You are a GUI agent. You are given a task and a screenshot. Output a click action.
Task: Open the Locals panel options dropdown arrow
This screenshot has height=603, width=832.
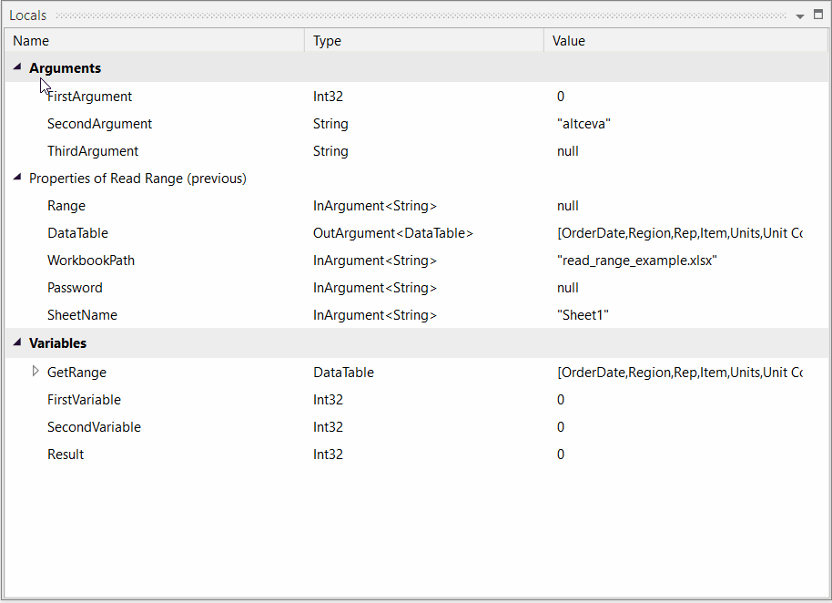(800, 16)
